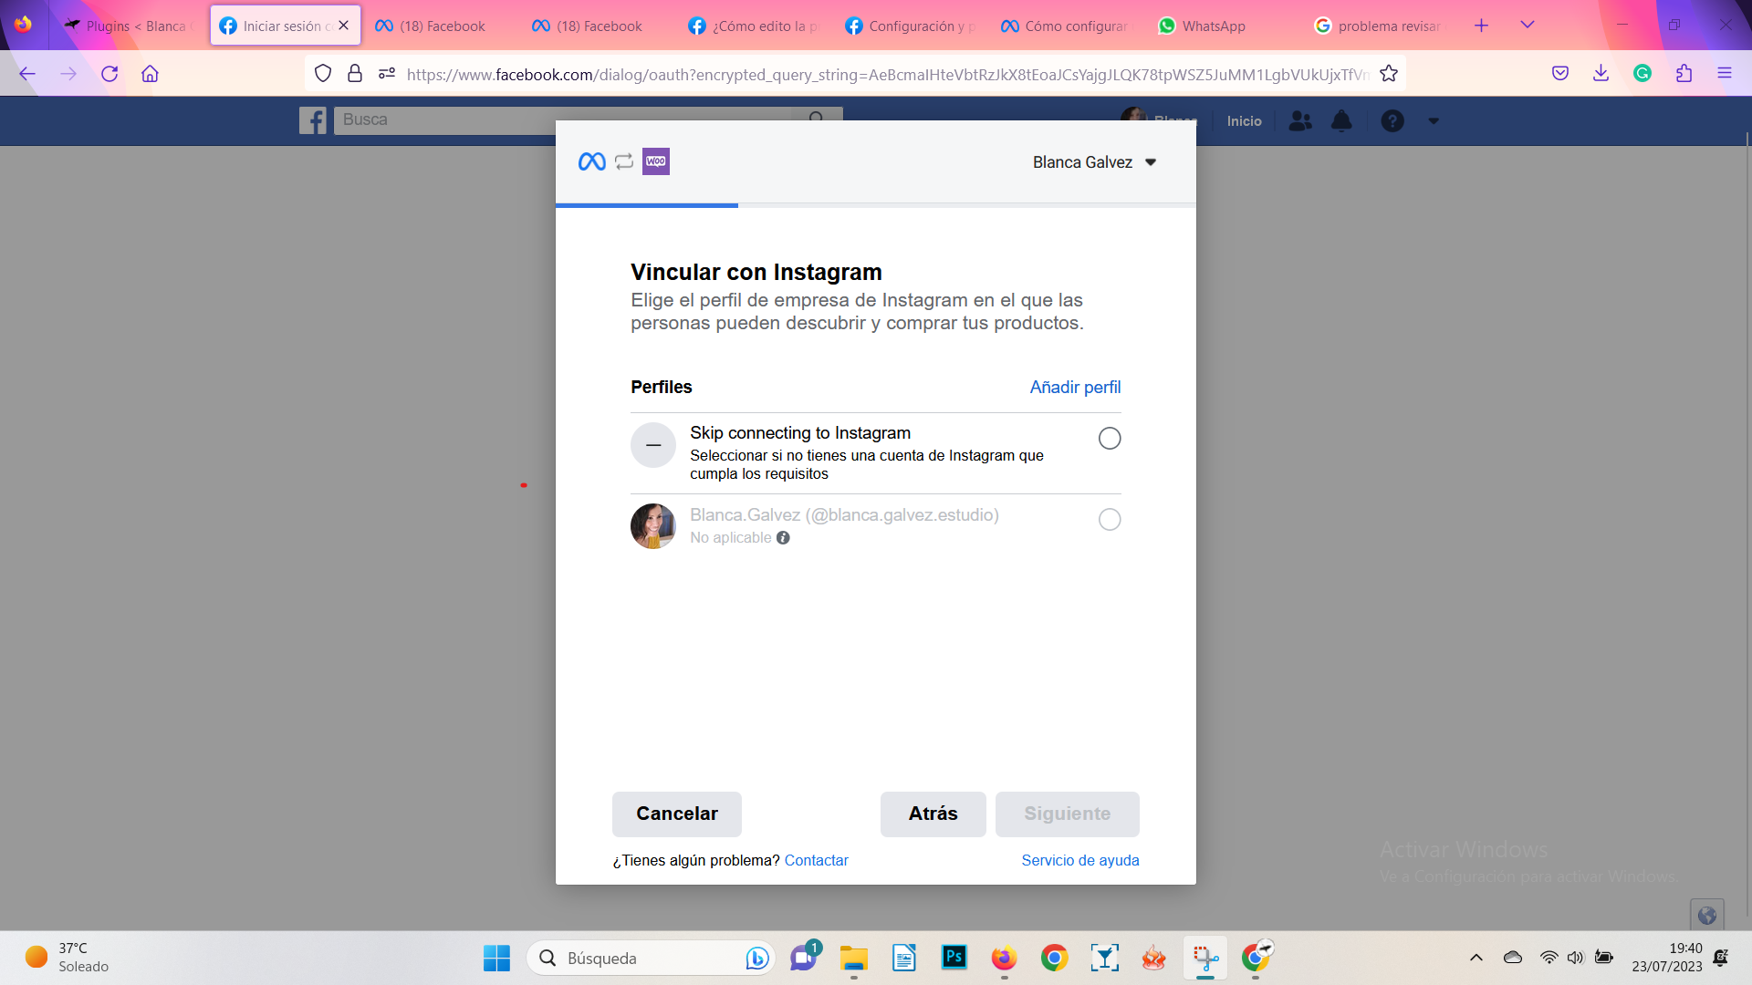Select Skip connecting to Instagram radio button
The image size is (1752, 985).
pyautogui.click(x=1110, y=439)
